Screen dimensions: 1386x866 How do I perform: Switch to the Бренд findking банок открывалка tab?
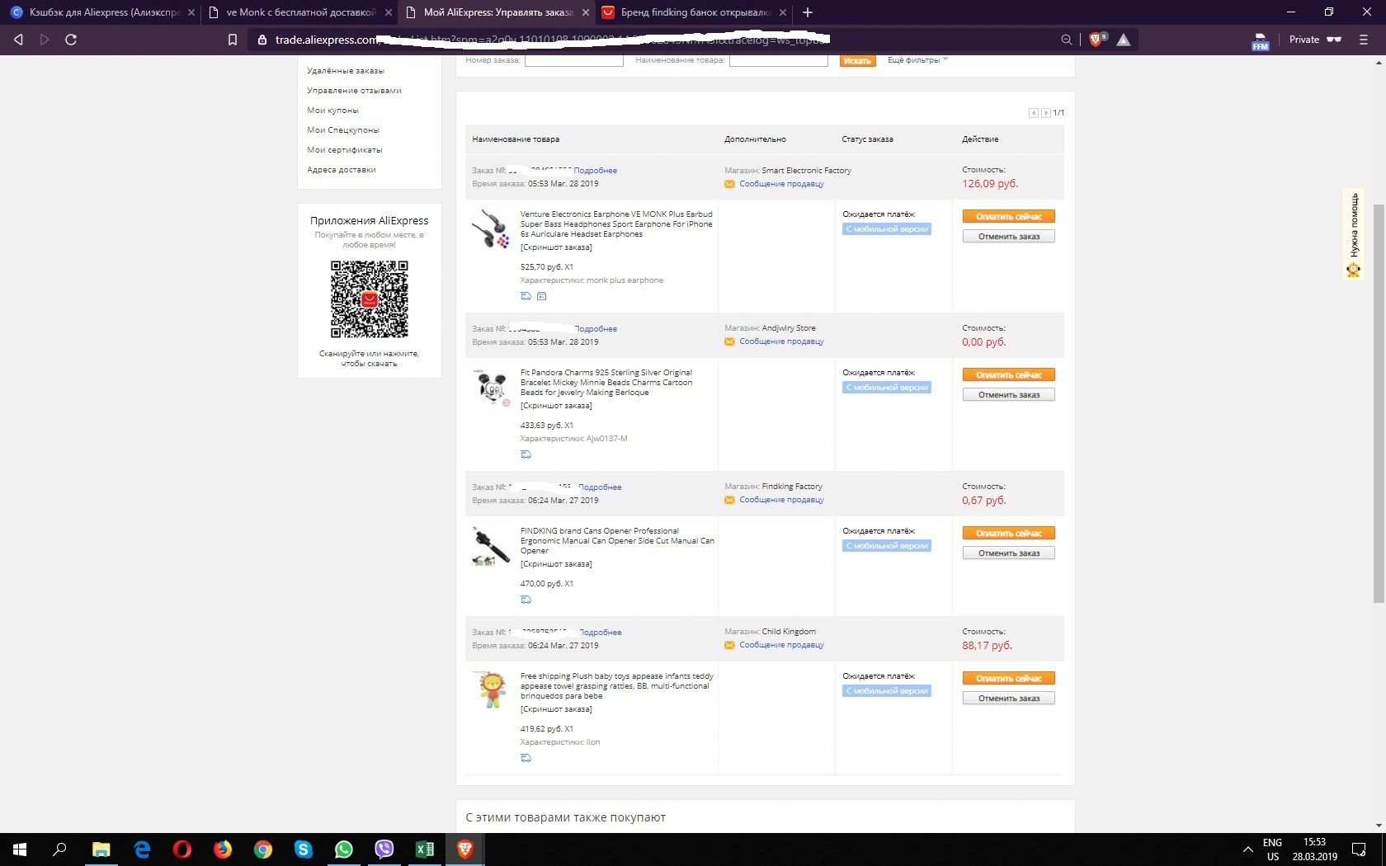(x=695, y=12)
